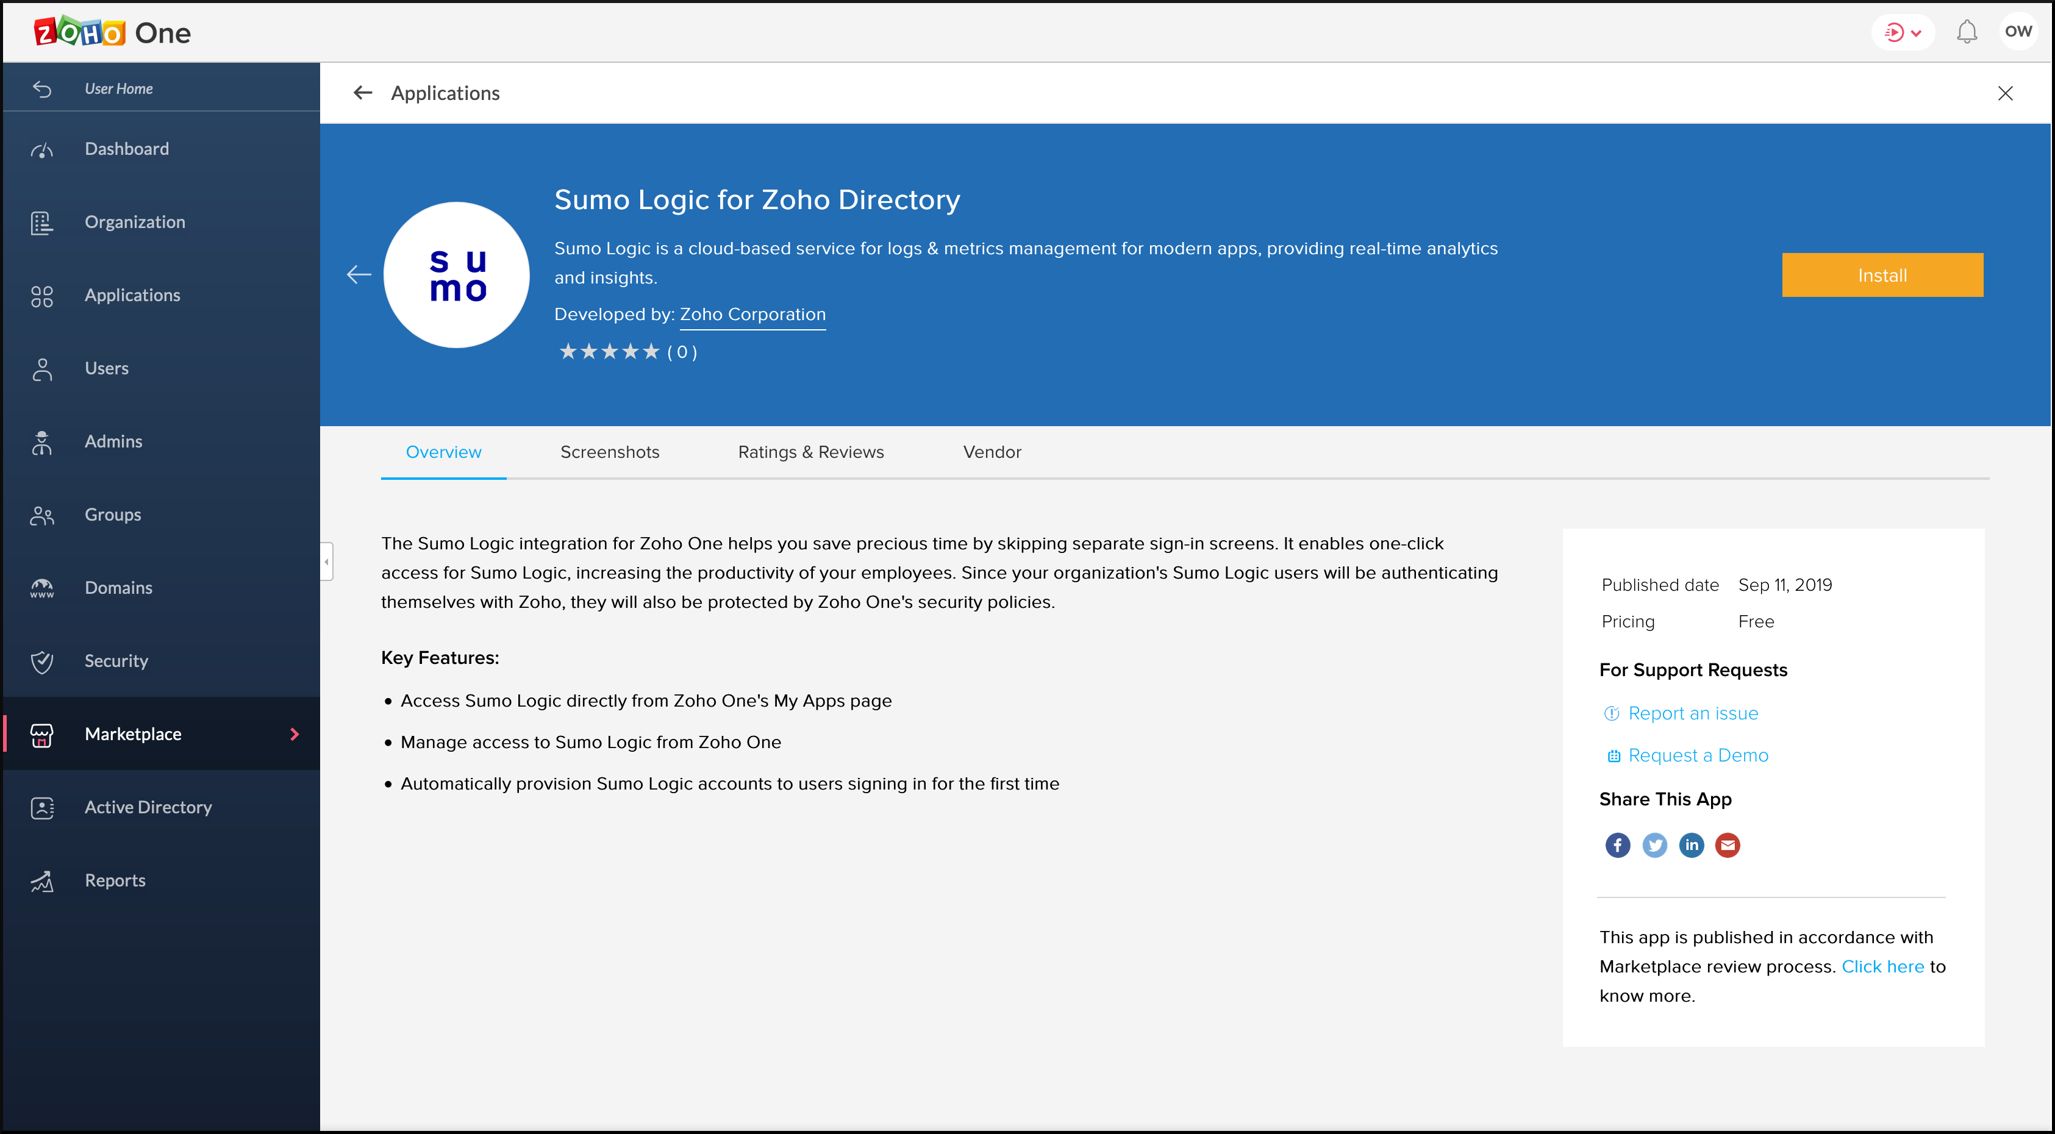
Task: Click the close Applications panel button
Action: coord(2006,93)
